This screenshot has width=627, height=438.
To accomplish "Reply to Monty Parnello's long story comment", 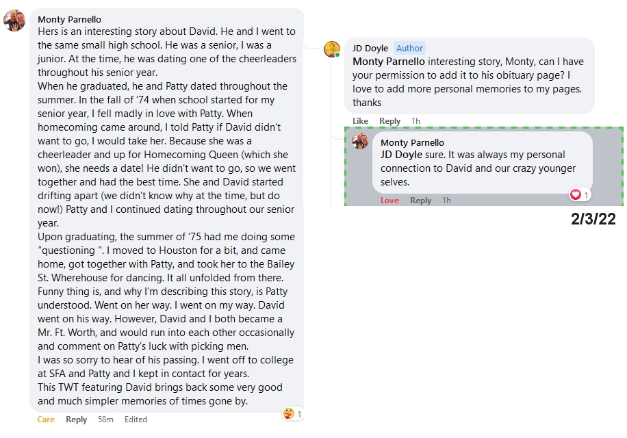I will (x=76, y=420).
